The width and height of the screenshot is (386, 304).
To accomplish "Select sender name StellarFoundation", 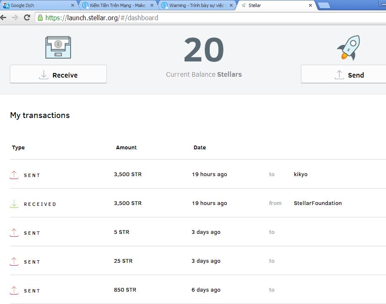I will tap(318, 203).
